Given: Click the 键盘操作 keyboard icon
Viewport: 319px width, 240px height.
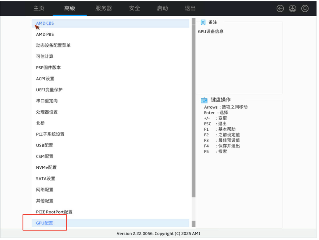Looking at the screenshot, I should (204, 100).
